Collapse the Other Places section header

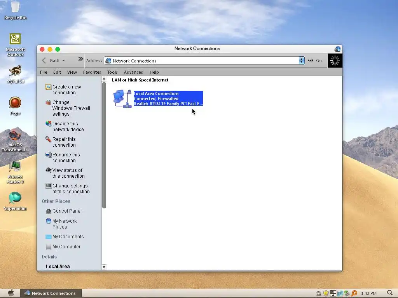click(x=56, y=201)
